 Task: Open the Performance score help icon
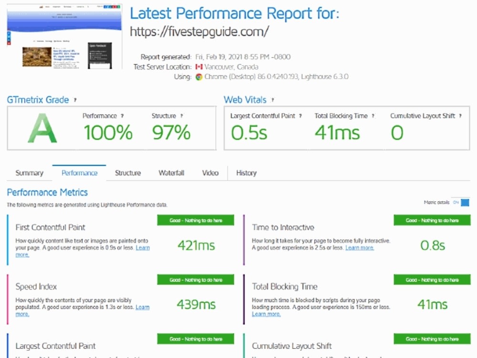(x=122, y=116)
